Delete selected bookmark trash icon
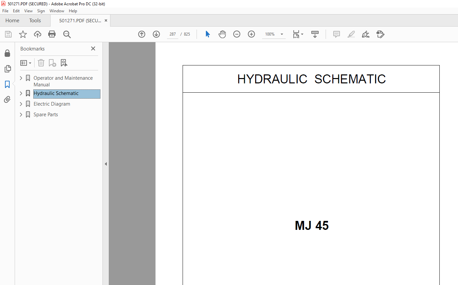458x285 pixels. [41, 63]
